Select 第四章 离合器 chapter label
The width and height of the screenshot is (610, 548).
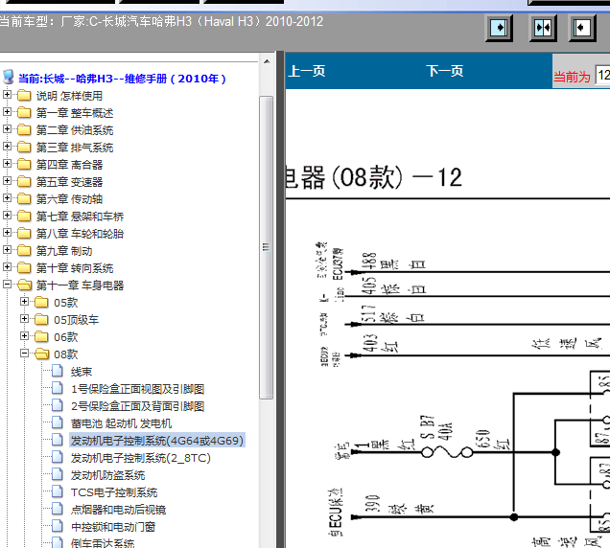(69, 165)
